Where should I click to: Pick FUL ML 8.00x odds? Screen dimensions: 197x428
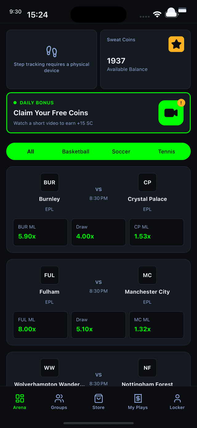[40, 325]
